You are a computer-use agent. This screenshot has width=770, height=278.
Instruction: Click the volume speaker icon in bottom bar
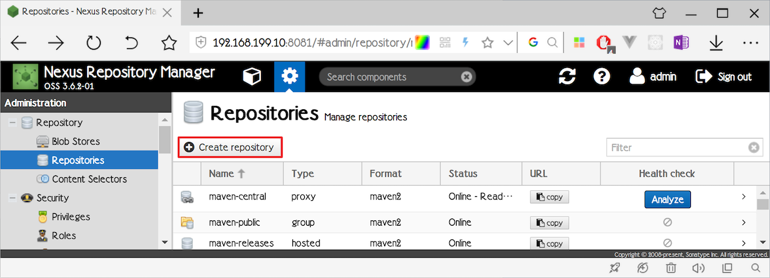tap(699, 268)
